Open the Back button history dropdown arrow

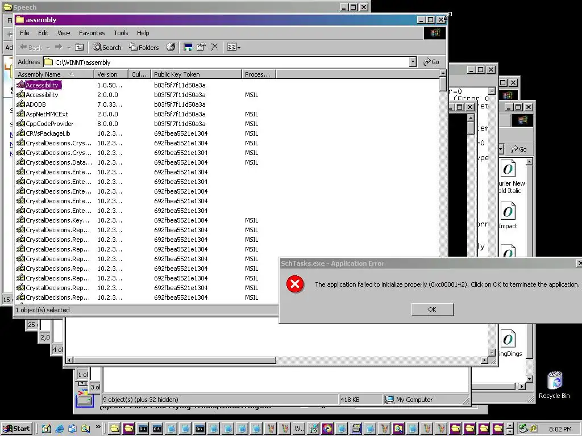pos(48,48)
